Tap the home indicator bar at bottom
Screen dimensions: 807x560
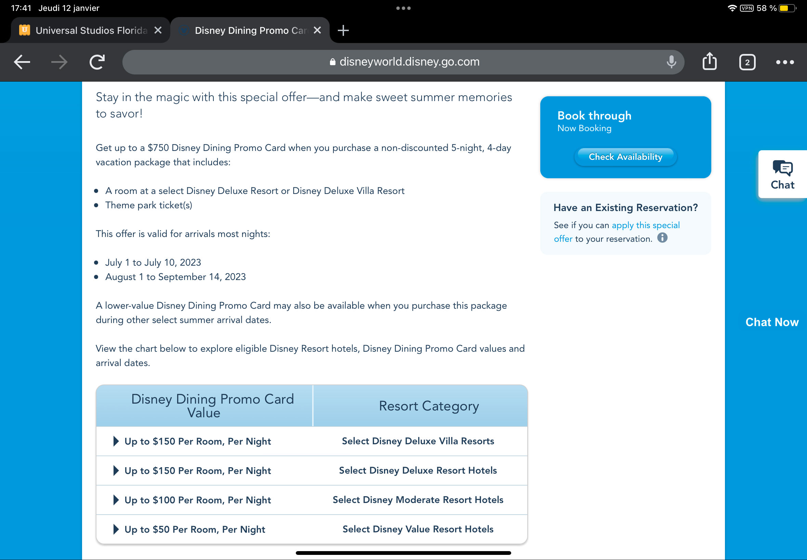pos(403,553)
